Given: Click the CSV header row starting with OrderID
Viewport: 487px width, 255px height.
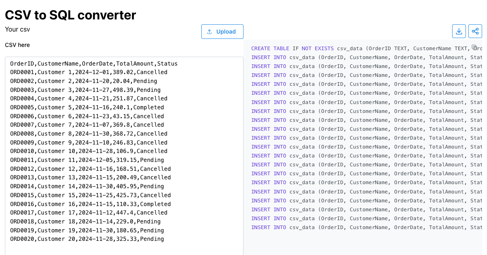Looking at the screenshot, I should coord(94,64).
